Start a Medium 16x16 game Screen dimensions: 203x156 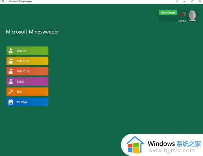pyautogui.click(x=27, y=61)
